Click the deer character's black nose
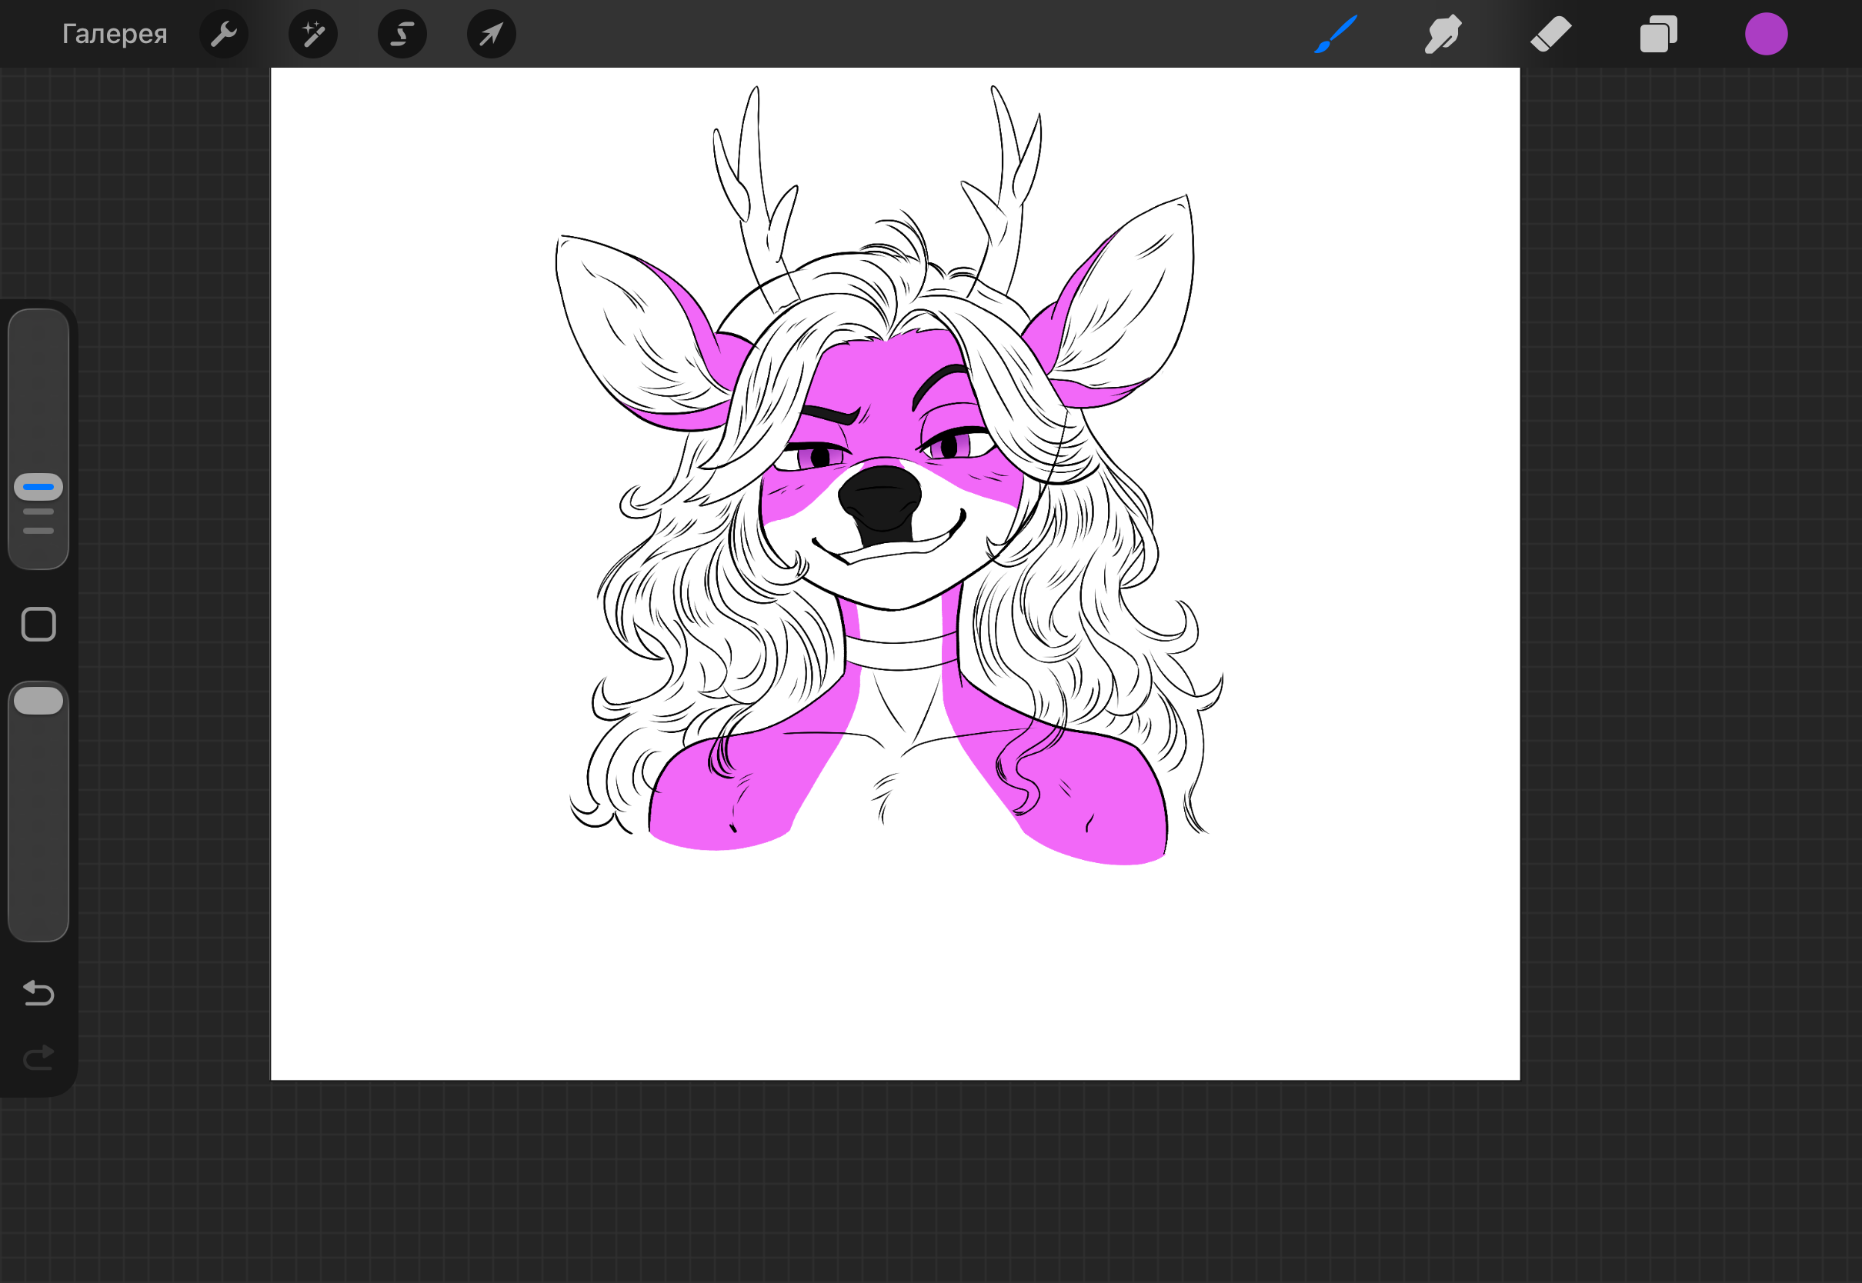 tap(879, 500)
